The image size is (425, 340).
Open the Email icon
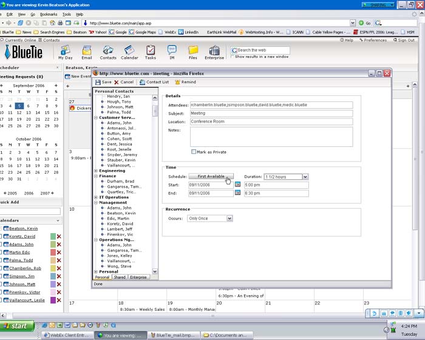87,52
